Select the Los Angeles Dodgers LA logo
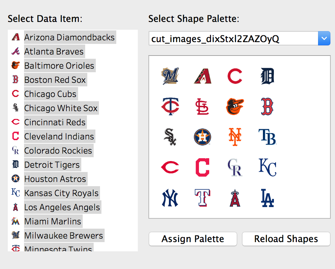The image size is (335, 269). click(268, 198)
